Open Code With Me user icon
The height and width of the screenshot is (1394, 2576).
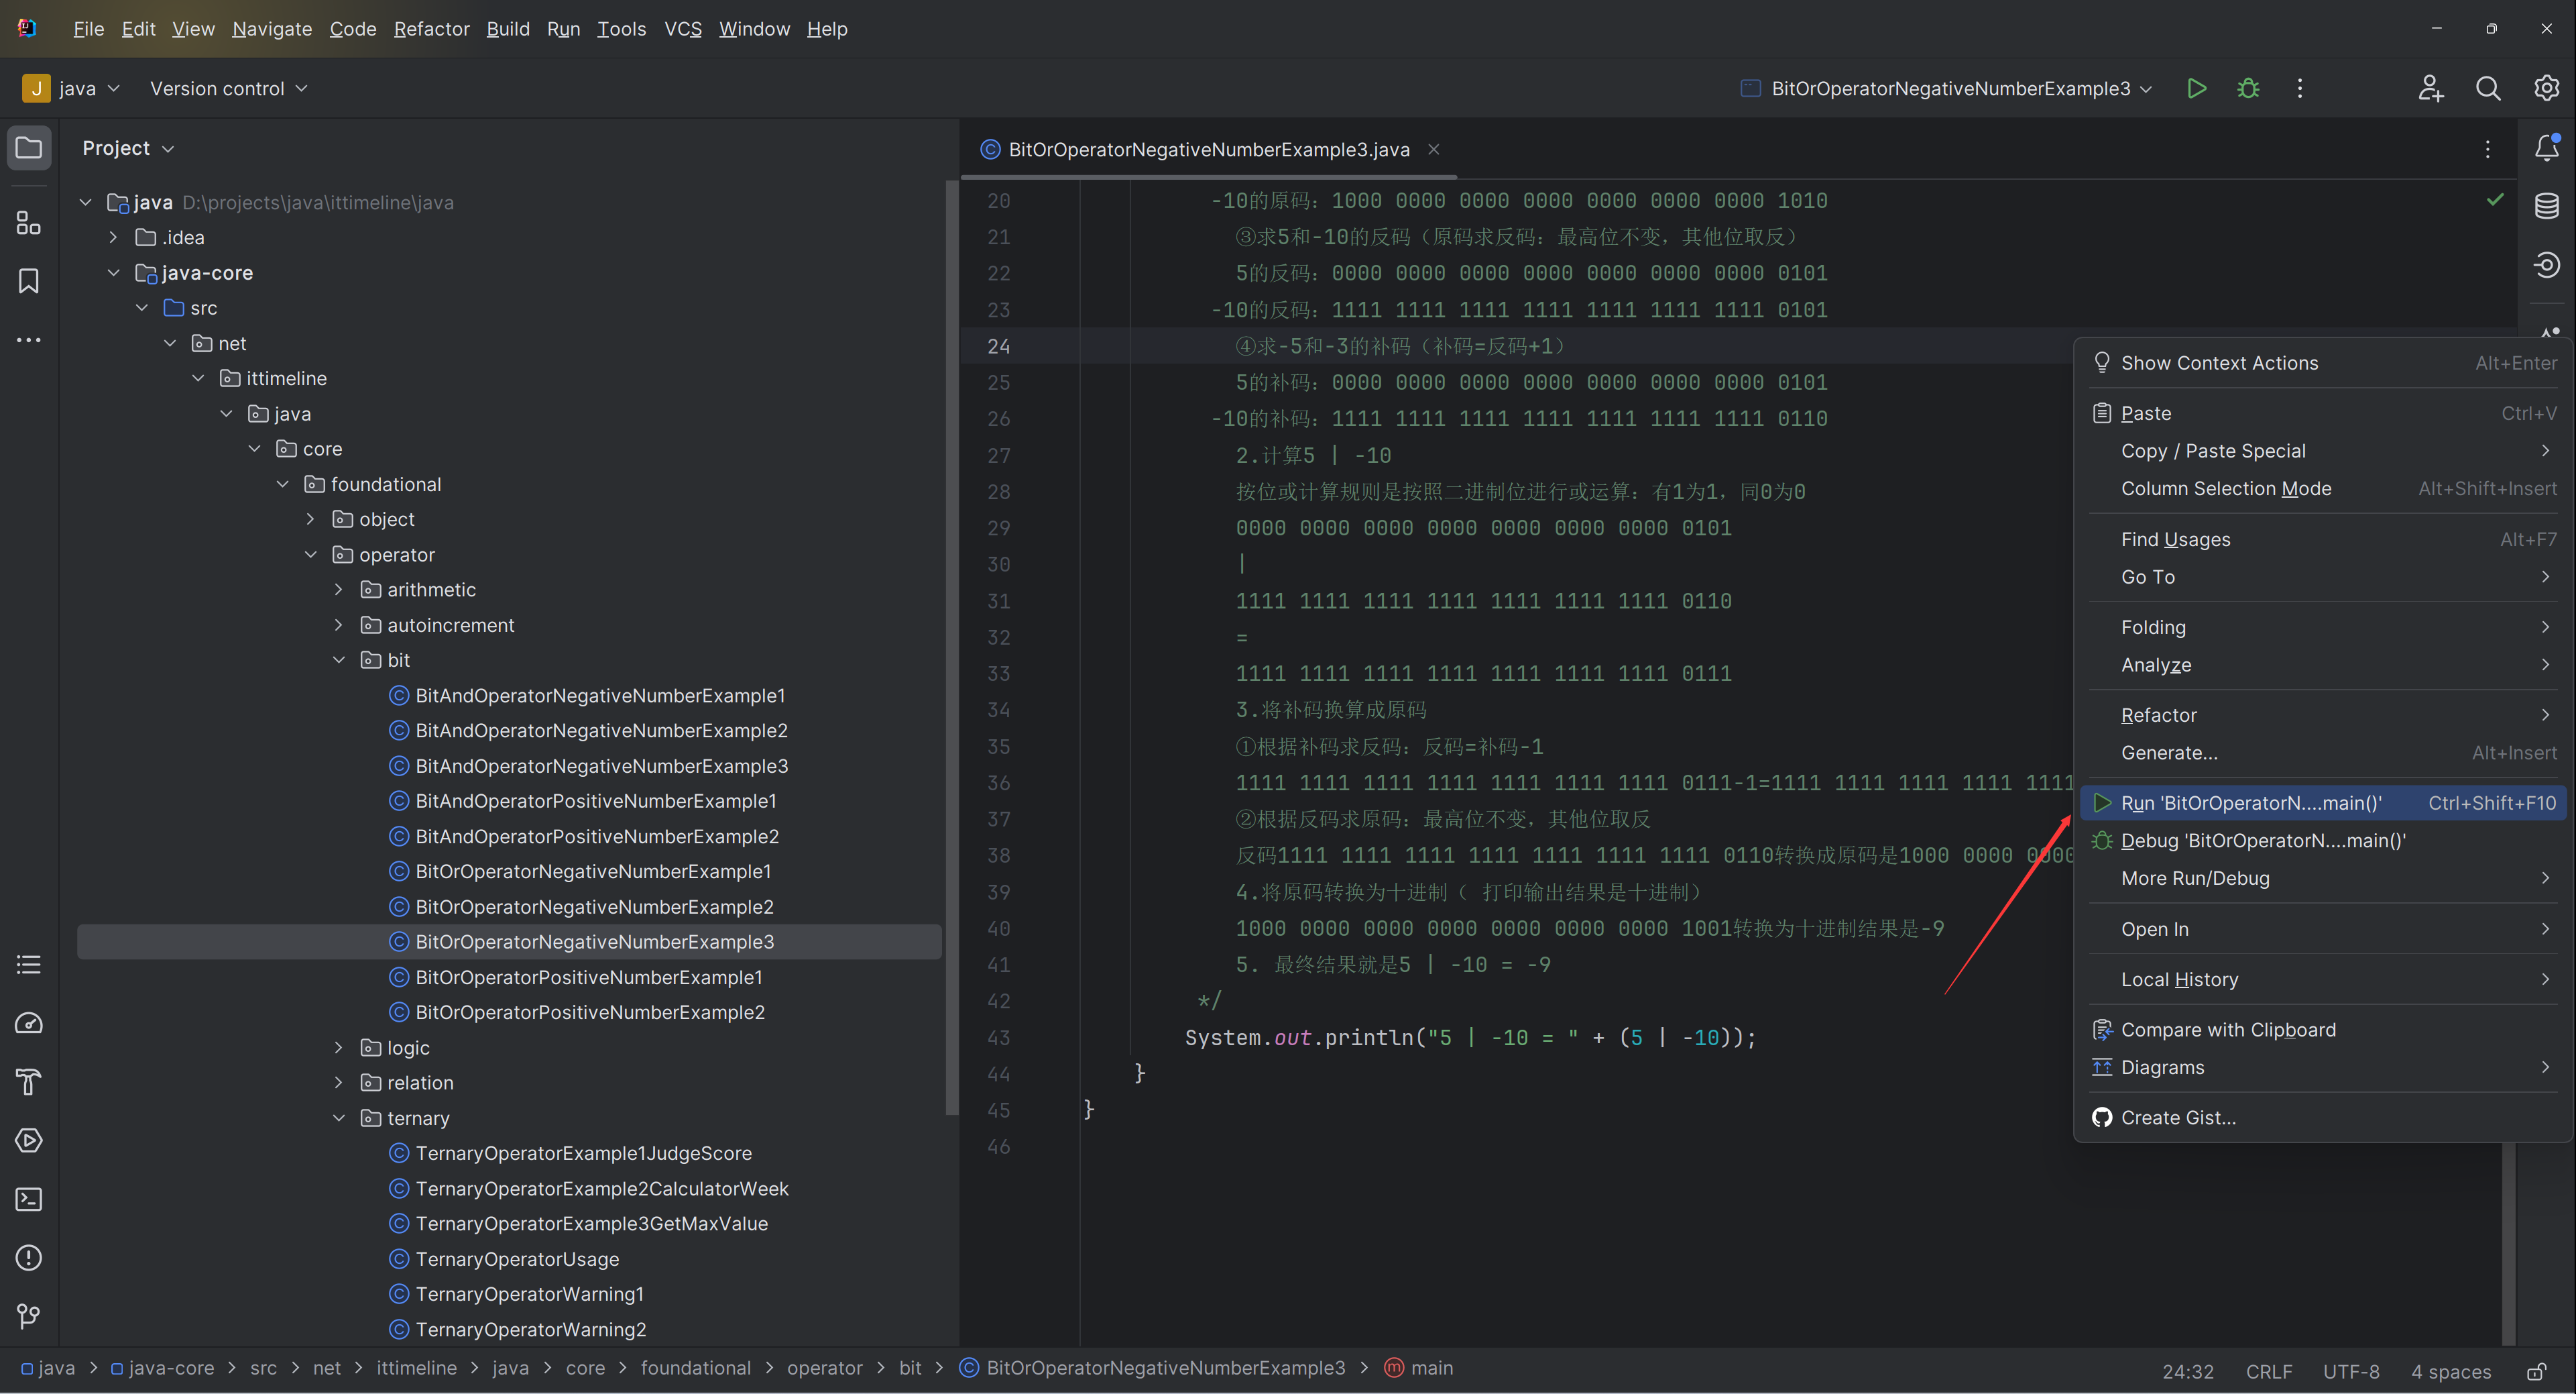[x=2431, y=88]
